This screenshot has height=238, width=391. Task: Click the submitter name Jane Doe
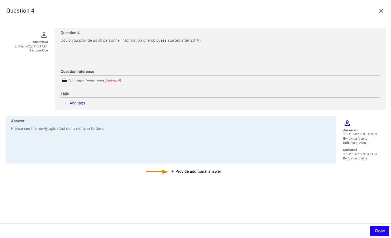pyautogui.click(x=41, y=50)
